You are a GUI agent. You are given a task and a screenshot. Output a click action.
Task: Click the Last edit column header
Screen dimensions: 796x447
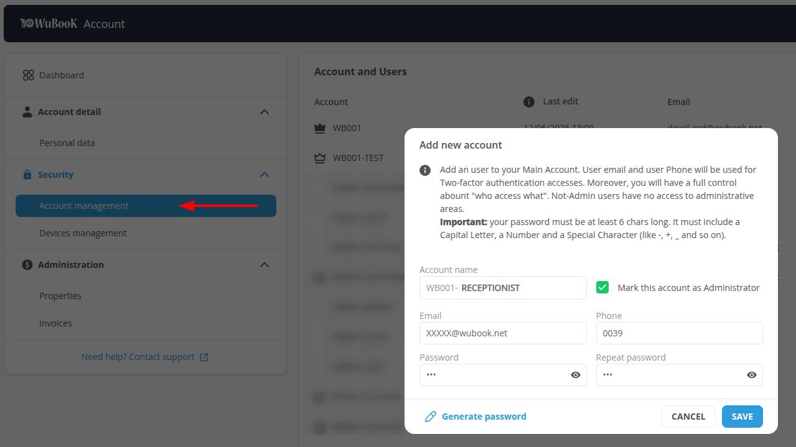(561, 101)
